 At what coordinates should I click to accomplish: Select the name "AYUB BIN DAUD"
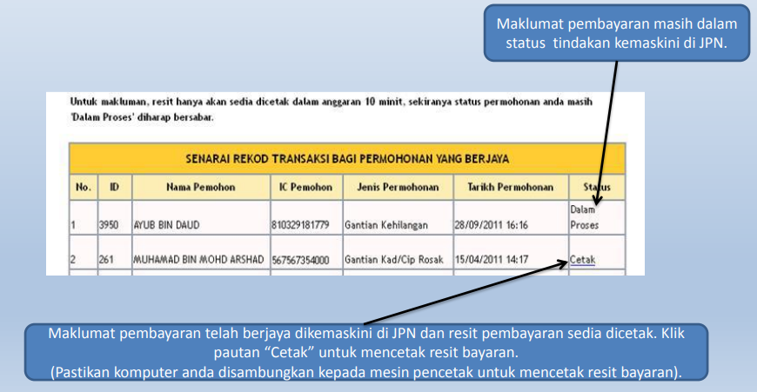(166, 225)
